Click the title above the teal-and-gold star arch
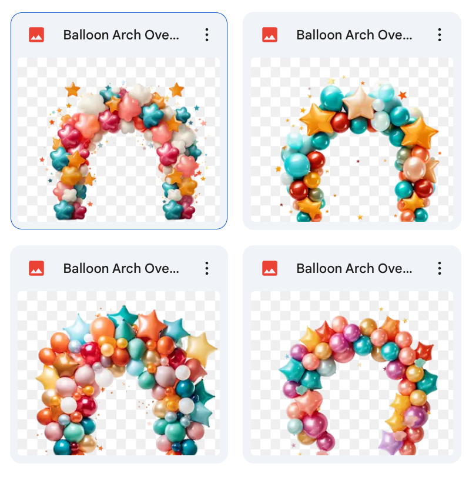Viewport: 469px width, 480px height. tap(354, 35)
